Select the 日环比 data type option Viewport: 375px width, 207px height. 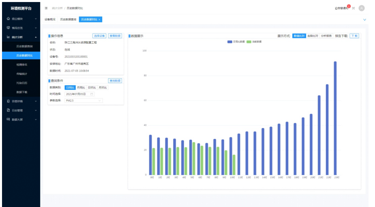point(92,87)
